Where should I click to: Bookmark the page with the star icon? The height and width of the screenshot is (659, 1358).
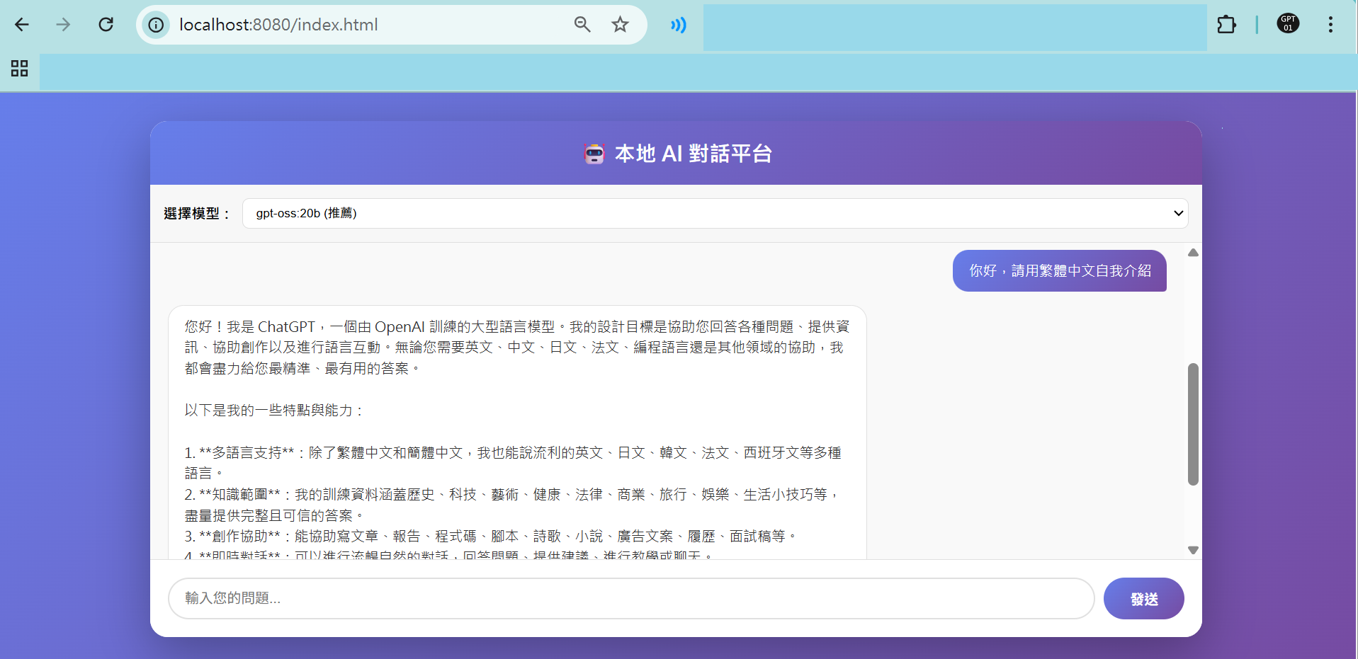tap(620, 24)
